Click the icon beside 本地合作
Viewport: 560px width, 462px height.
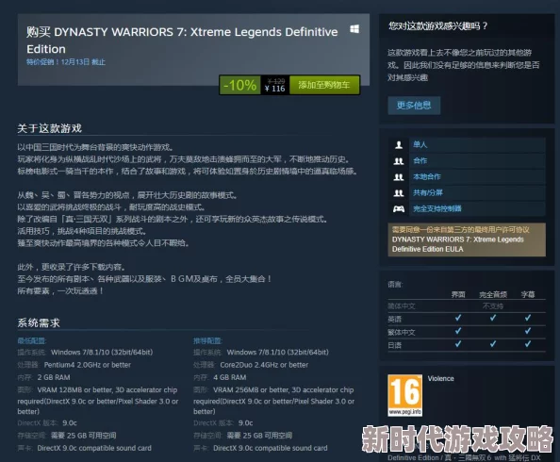pyautogui.click(x=399, y=177)
